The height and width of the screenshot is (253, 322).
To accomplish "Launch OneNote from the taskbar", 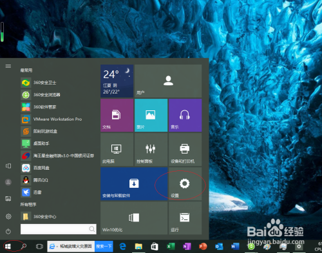I will point(187,247).
